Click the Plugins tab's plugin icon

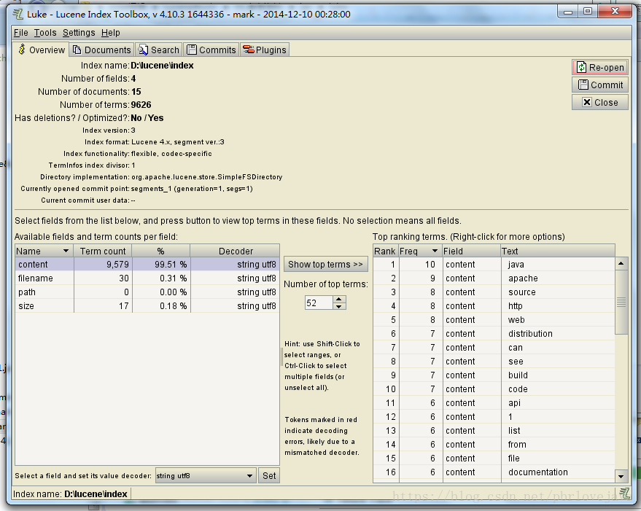(248, 50)
